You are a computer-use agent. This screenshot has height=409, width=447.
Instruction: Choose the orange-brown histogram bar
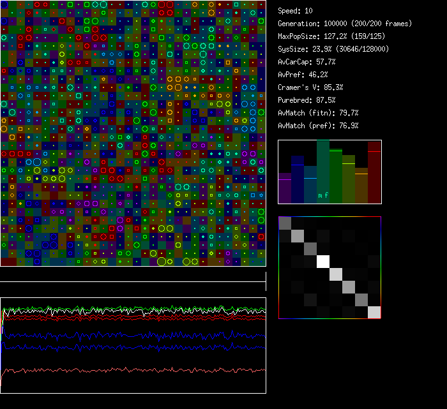tap(361, 186)
